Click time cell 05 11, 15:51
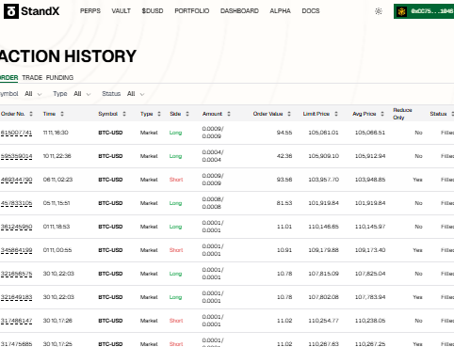454x347 pixels. pos(57,203)
